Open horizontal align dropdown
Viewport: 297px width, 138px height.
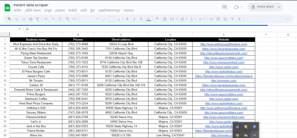[184, 19]
